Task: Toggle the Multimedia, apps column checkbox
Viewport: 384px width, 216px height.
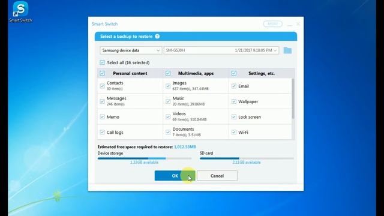Action: [168, 73]
